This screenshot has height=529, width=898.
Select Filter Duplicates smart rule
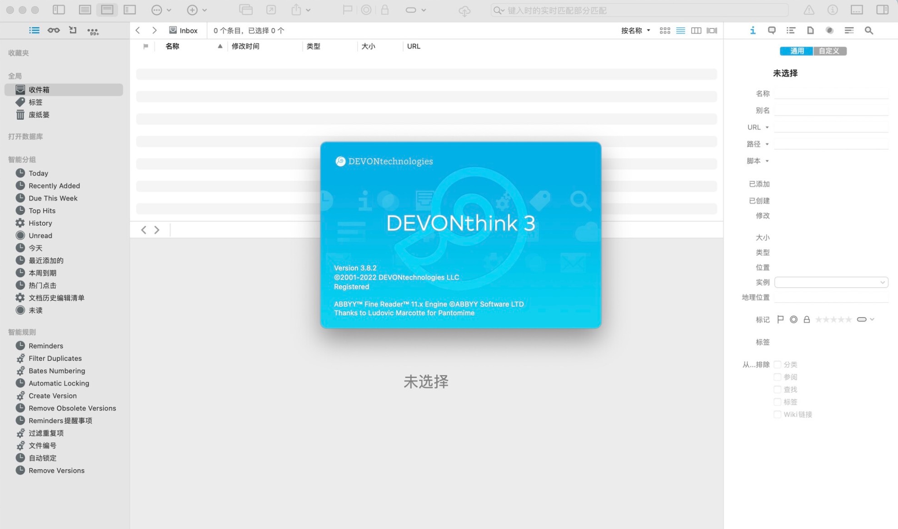[55, 358]
